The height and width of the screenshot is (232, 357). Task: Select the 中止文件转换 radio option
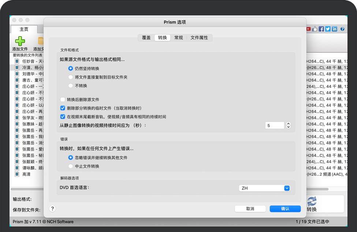coord(71,166)
